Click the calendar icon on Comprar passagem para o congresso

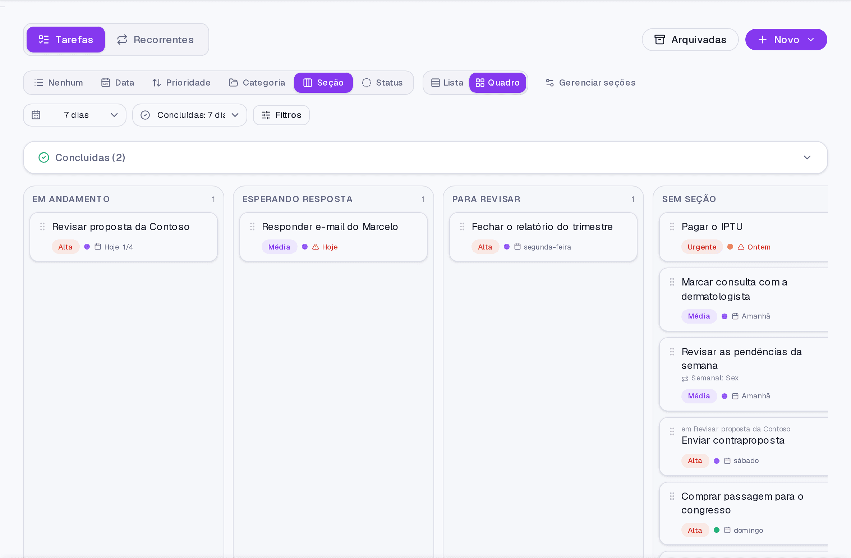[x=727, y=530]
